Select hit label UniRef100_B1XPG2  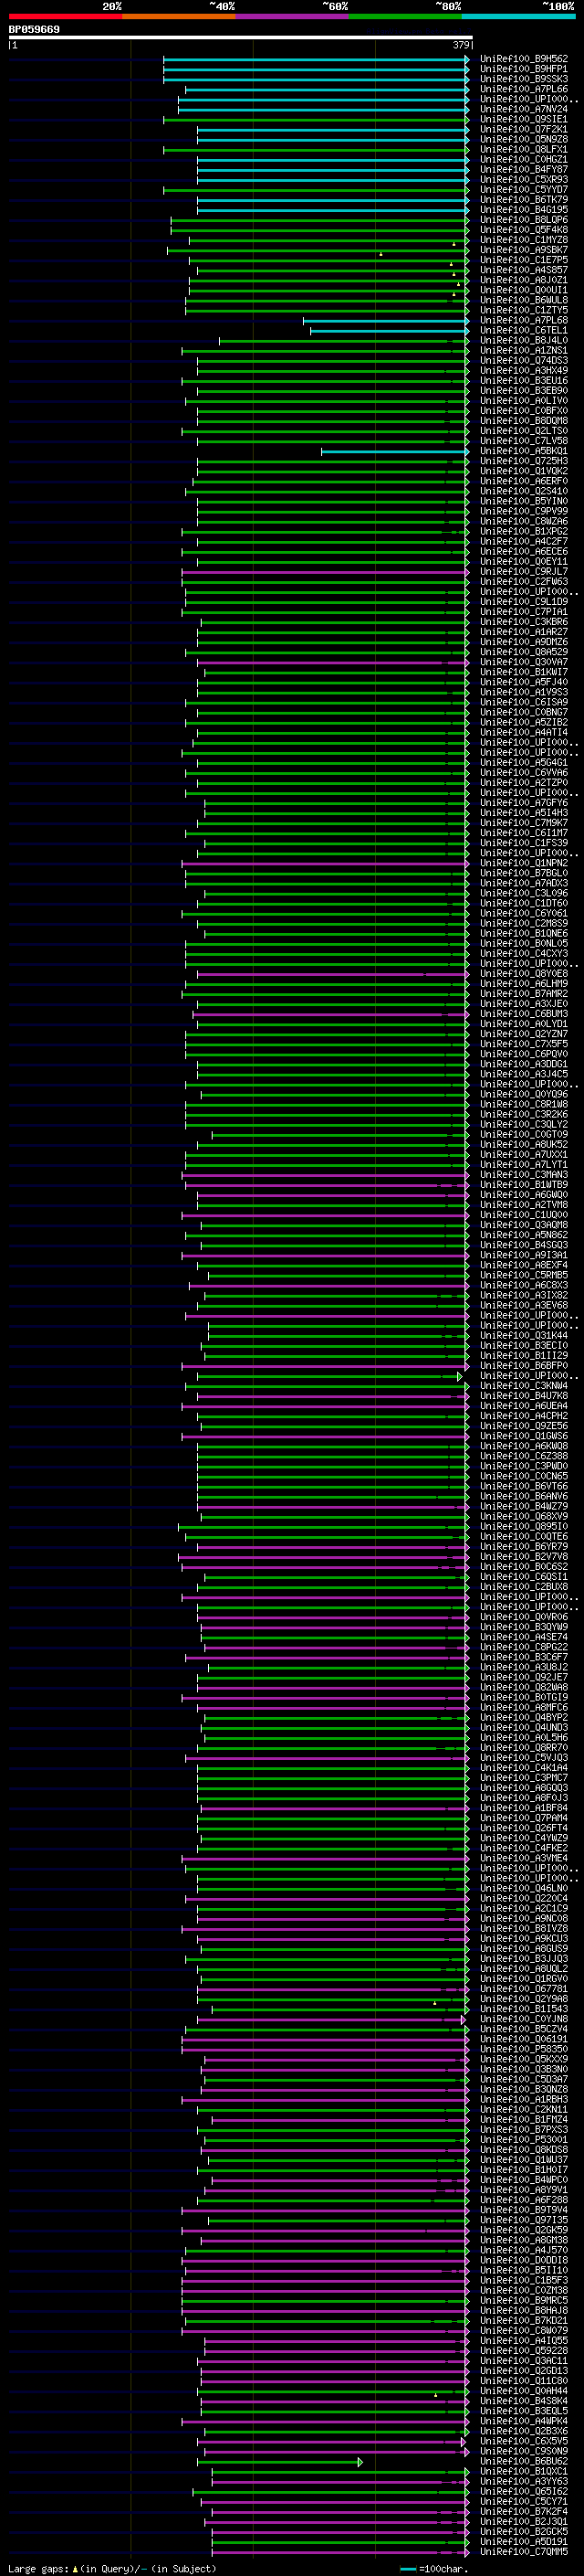click(x=523, y=531)
